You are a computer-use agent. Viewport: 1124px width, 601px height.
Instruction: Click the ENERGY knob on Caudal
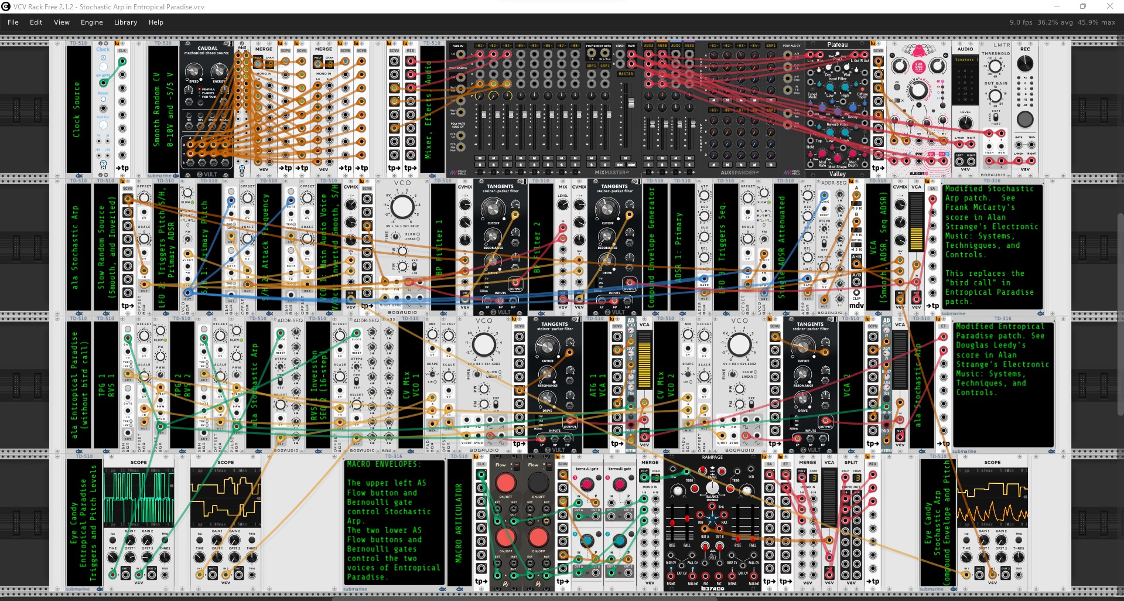coord(219,72)
